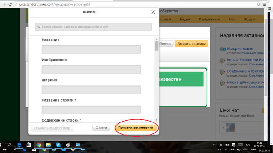Click the Ширина input field
Viewport: 273px width, 153px height.
[91, 90]
